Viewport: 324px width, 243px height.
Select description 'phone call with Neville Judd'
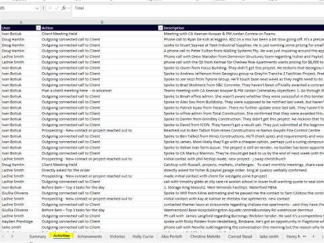244,227
